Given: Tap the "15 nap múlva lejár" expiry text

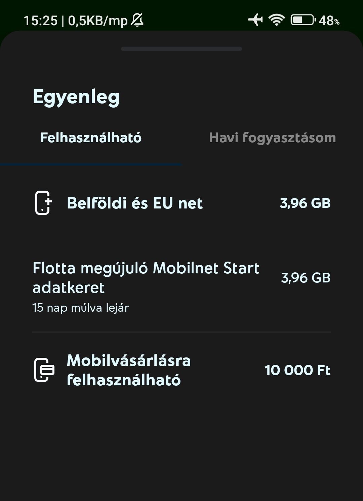Looking at the screenshot, I should (x=81, y=308).
